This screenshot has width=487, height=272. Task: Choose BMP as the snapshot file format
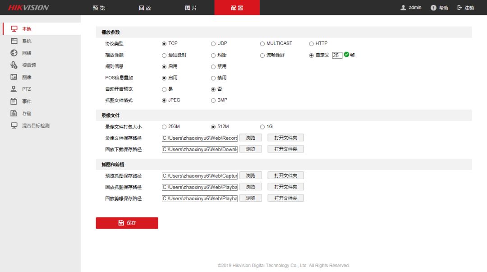pyautogui.click(x=213, y=101)
